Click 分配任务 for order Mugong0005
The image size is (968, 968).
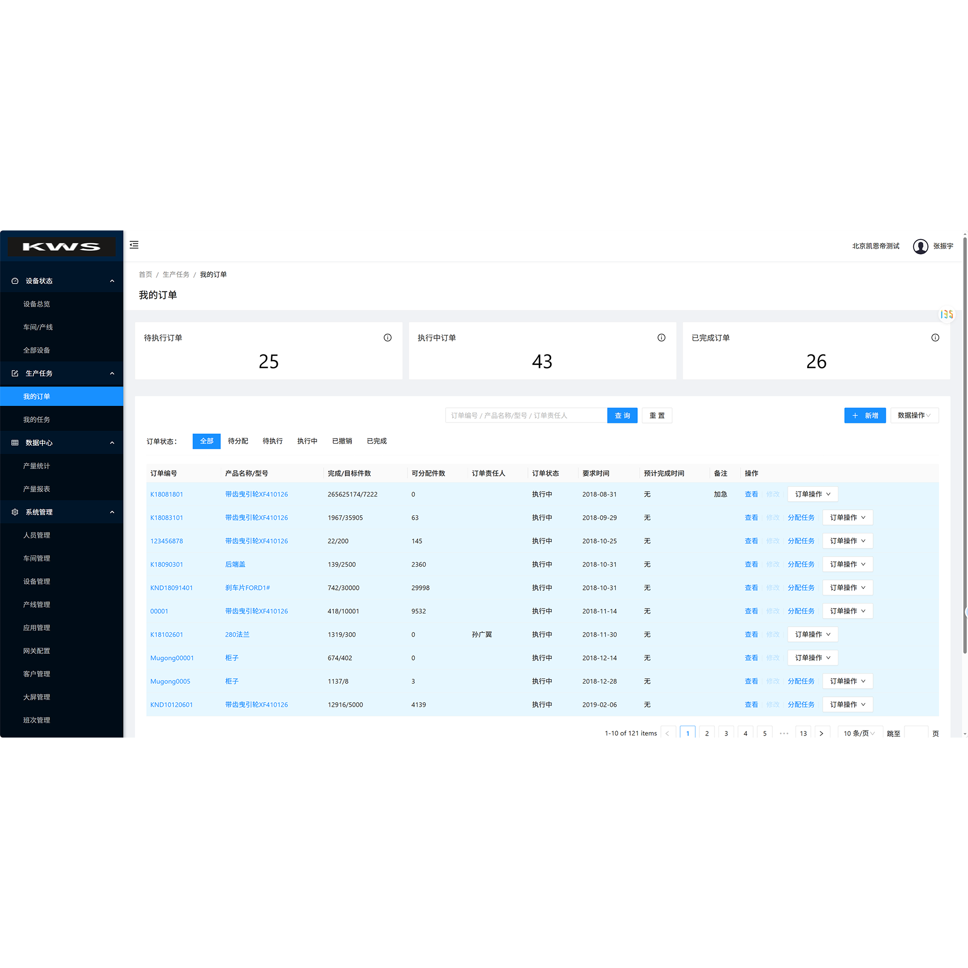click(x=801, y=681)
